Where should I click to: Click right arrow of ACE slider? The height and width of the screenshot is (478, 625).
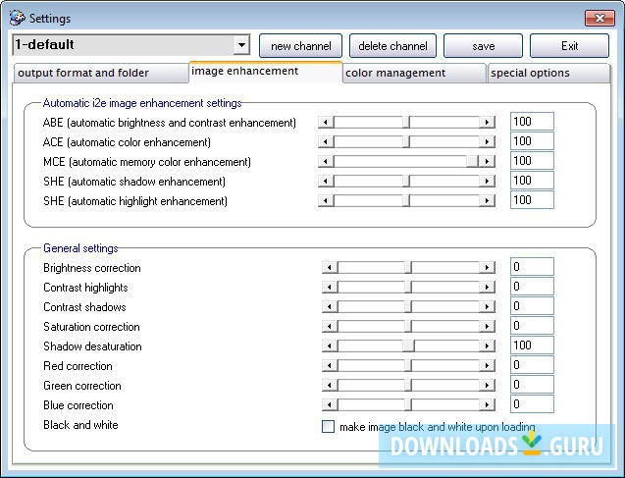point(487,141)
